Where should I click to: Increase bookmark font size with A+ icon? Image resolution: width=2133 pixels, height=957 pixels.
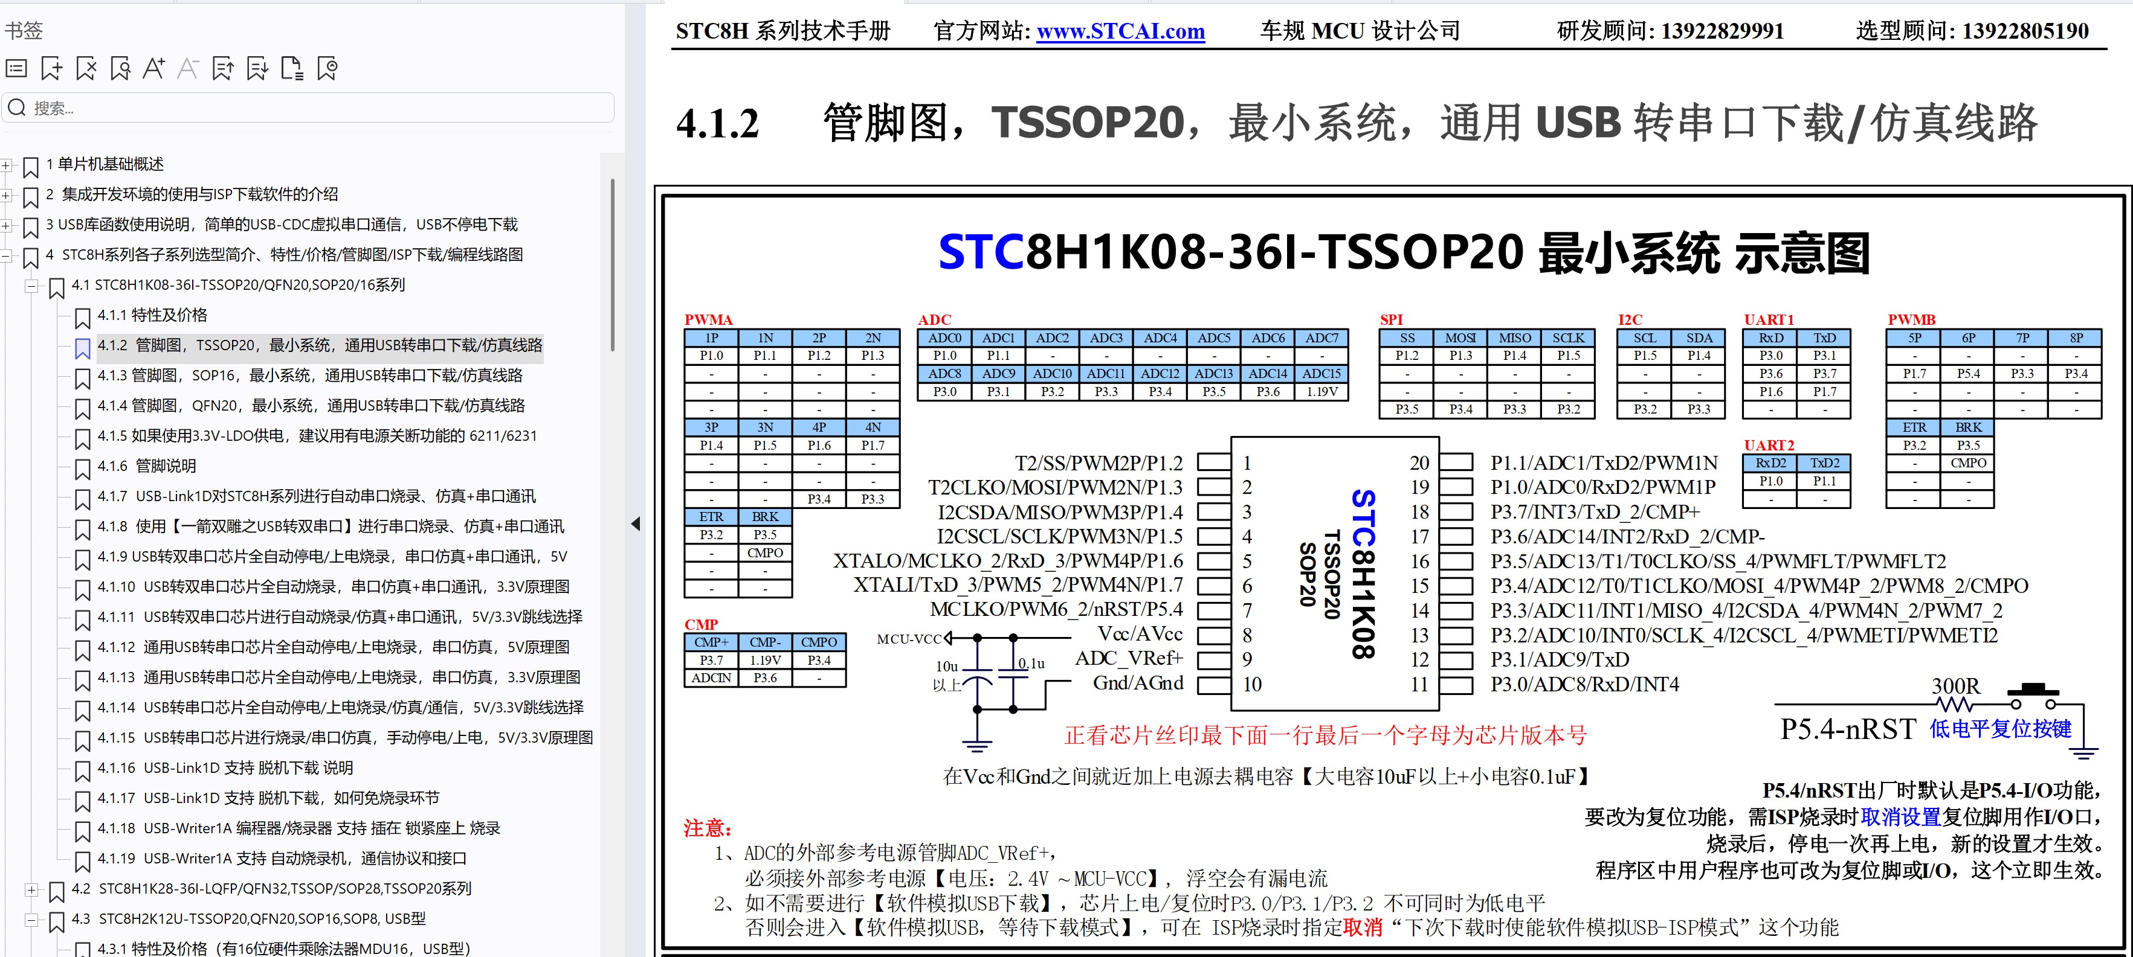(x=154, y=69)
